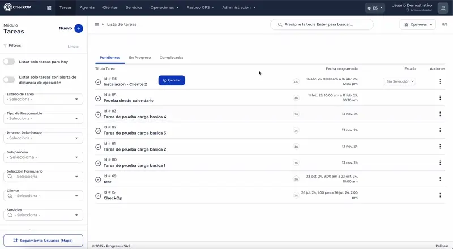This screenshot has width=453, height=249.
Task: Expand Operaciones menu
Action: [164, 8]
